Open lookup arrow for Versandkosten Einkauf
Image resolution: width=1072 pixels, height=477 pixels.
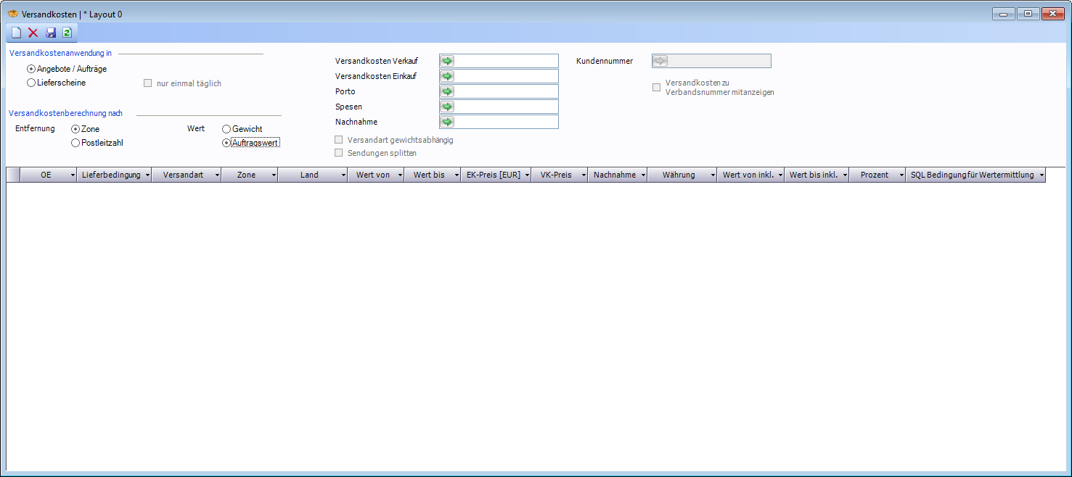[447, 76]
